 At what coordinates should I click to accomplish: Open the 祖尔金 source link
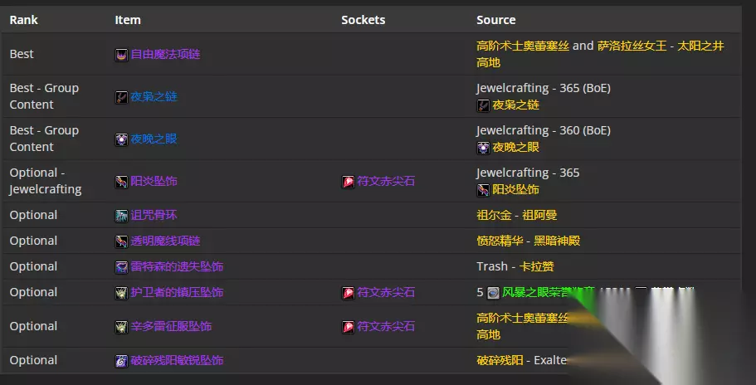494,215
